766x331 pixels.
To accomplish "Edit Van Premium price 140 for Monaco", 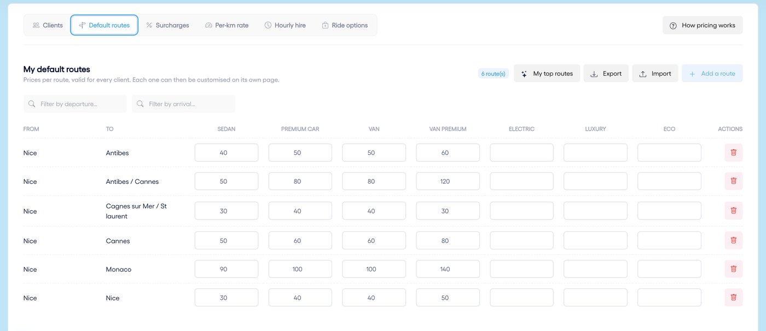I will [x=448, y=269].
